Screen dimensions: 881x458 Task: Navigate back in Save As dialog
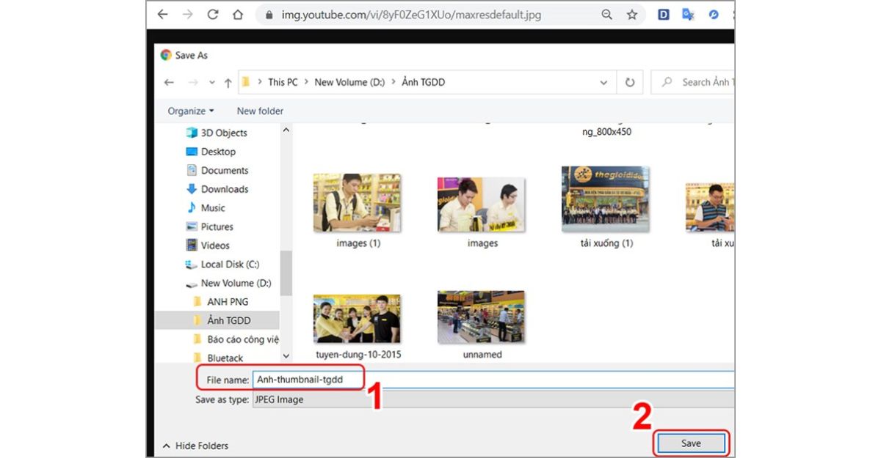pyautogui.click(x=169, y=83)
